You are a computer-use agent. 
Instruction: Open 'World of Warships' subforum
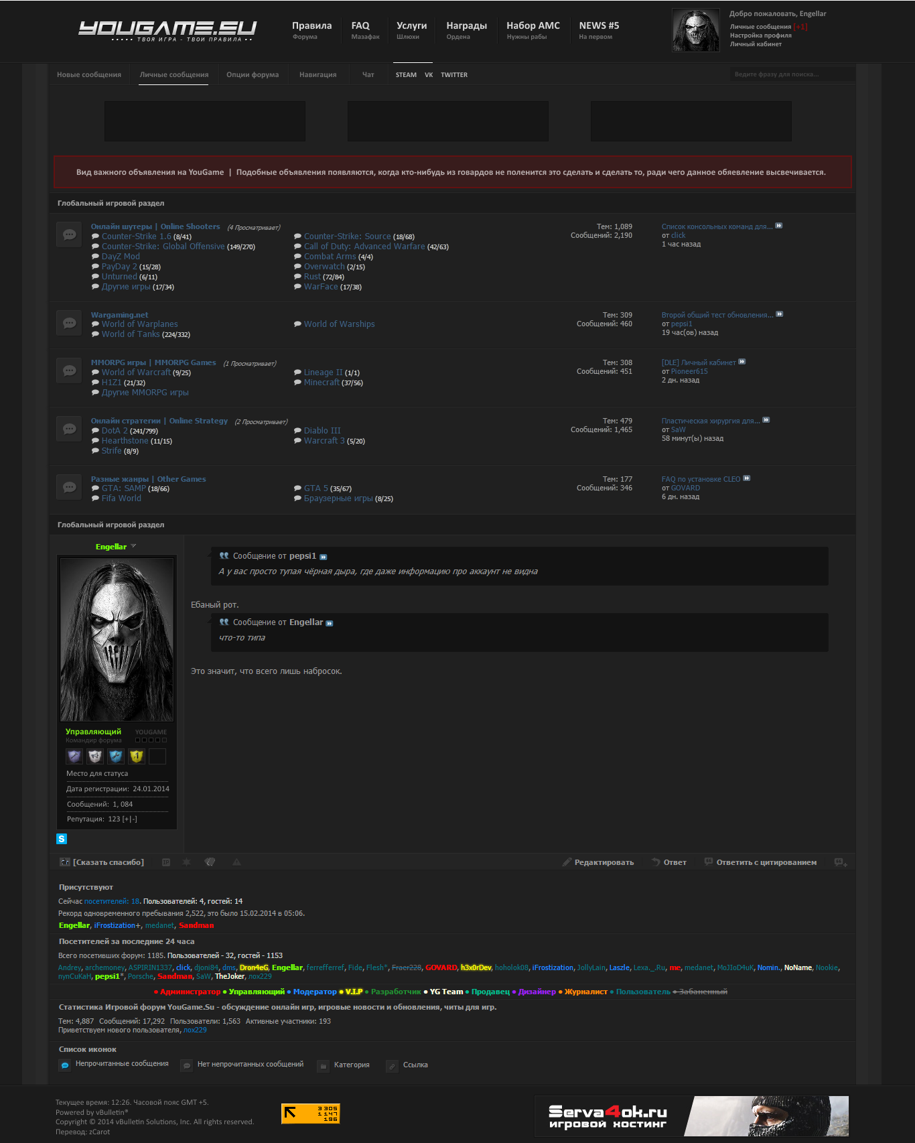(x=340, y=324)
